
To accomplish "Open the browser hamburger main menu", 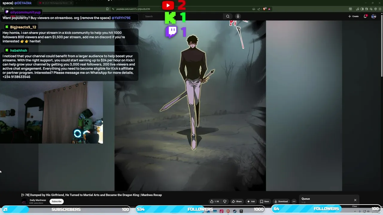I will (x=380, y=9).
